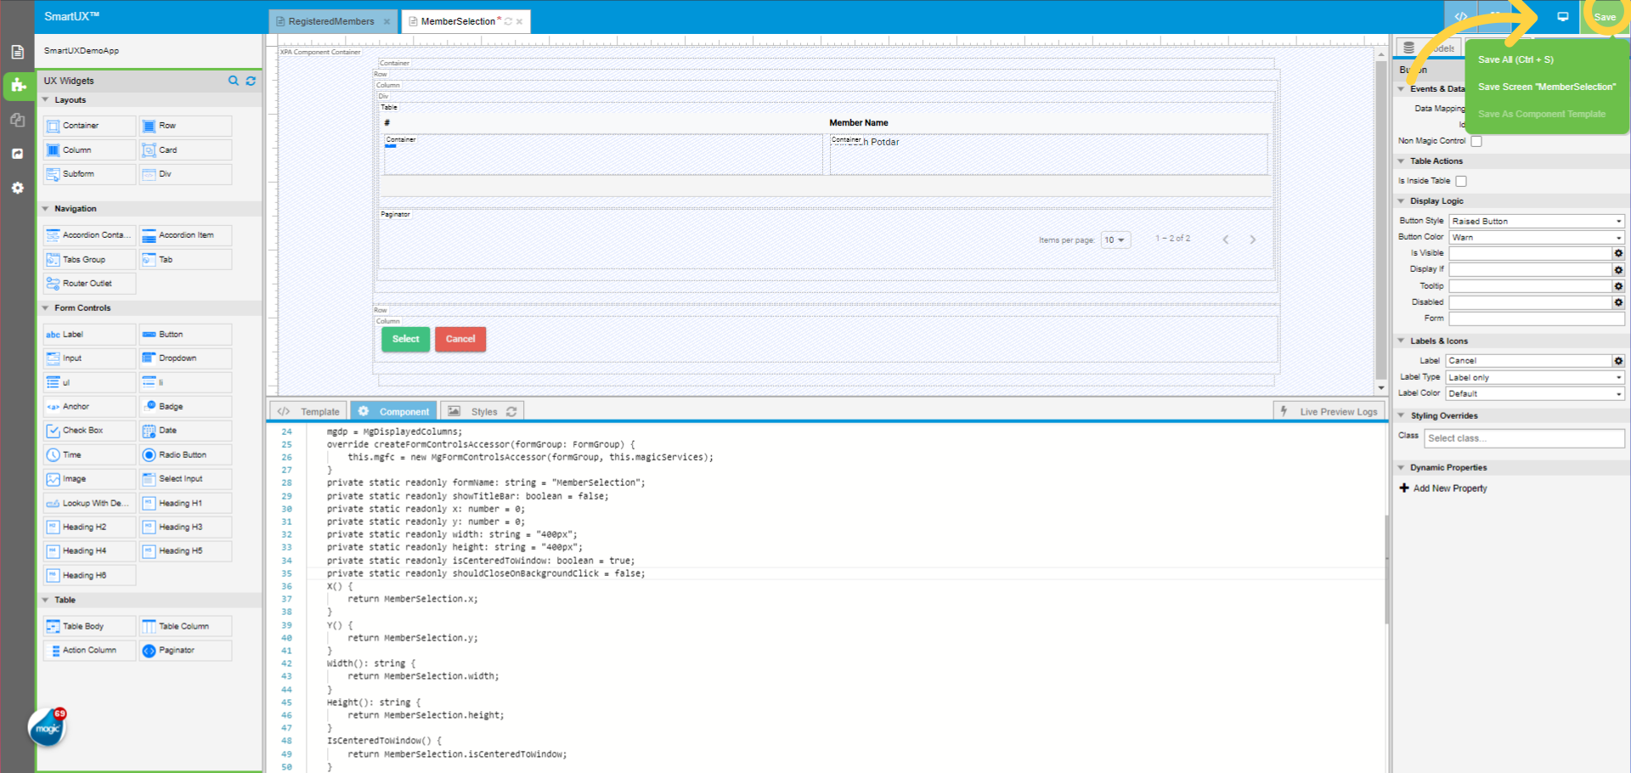
Task: Click the green Select button
Action: tap(405, 339)
